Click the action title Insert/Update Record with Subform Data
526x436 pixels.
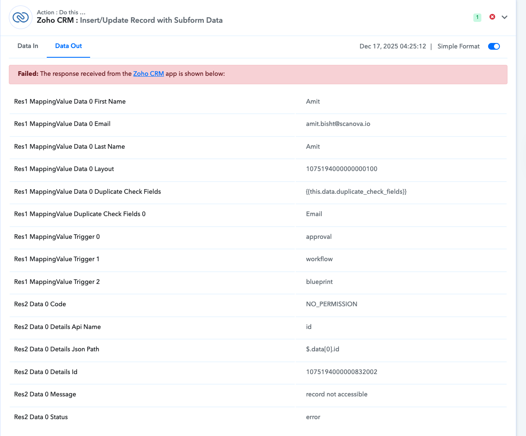(151, 20)
